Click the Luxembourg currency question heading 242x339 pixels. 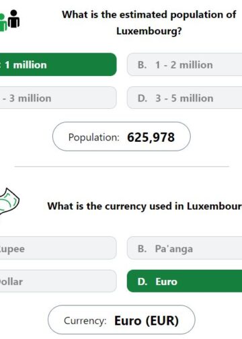pos(145,206)
